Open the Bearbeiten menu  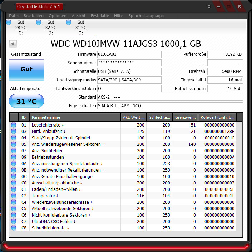[34, 16]
